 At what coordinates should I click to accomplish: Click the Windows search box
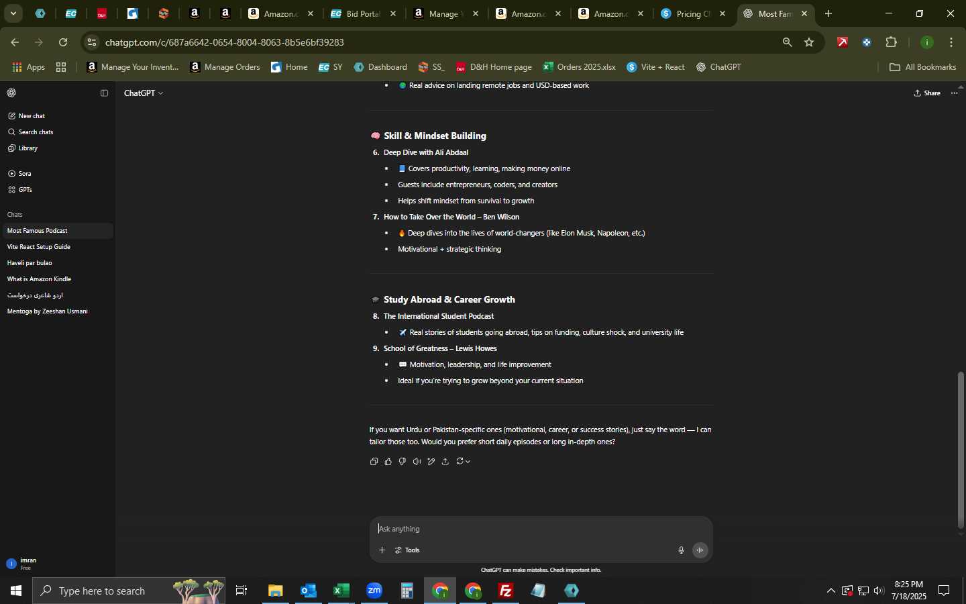[x=129, y=591]
